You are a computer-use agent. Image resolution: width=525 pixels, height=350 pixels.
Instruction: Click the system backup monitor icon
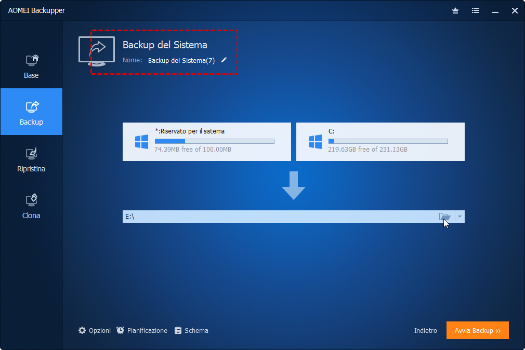[97, 51]
